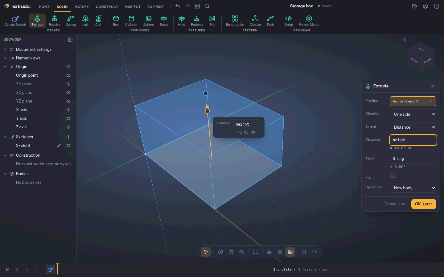Toggle Sketch1 visibility

click(68, 146)
